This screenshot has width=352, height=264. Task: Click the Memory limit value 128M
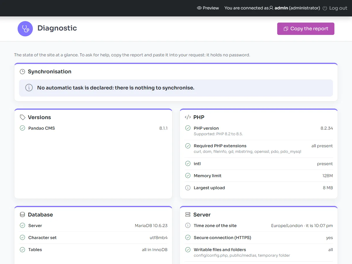(328, 176)
